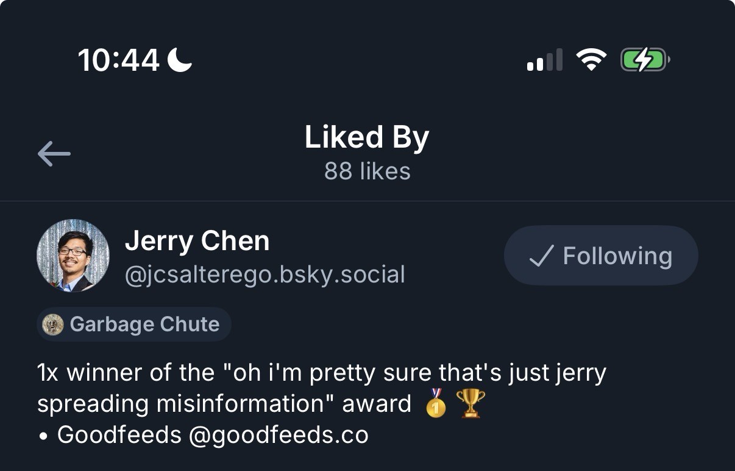Go back using the left arrow
The image size is (735, 471).
coord(54,154)
